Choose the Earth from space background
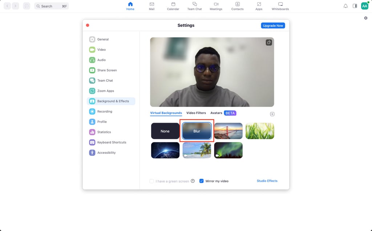Image resolution: width=372 pixels, height=231 pixels. (x=165, y=150)
